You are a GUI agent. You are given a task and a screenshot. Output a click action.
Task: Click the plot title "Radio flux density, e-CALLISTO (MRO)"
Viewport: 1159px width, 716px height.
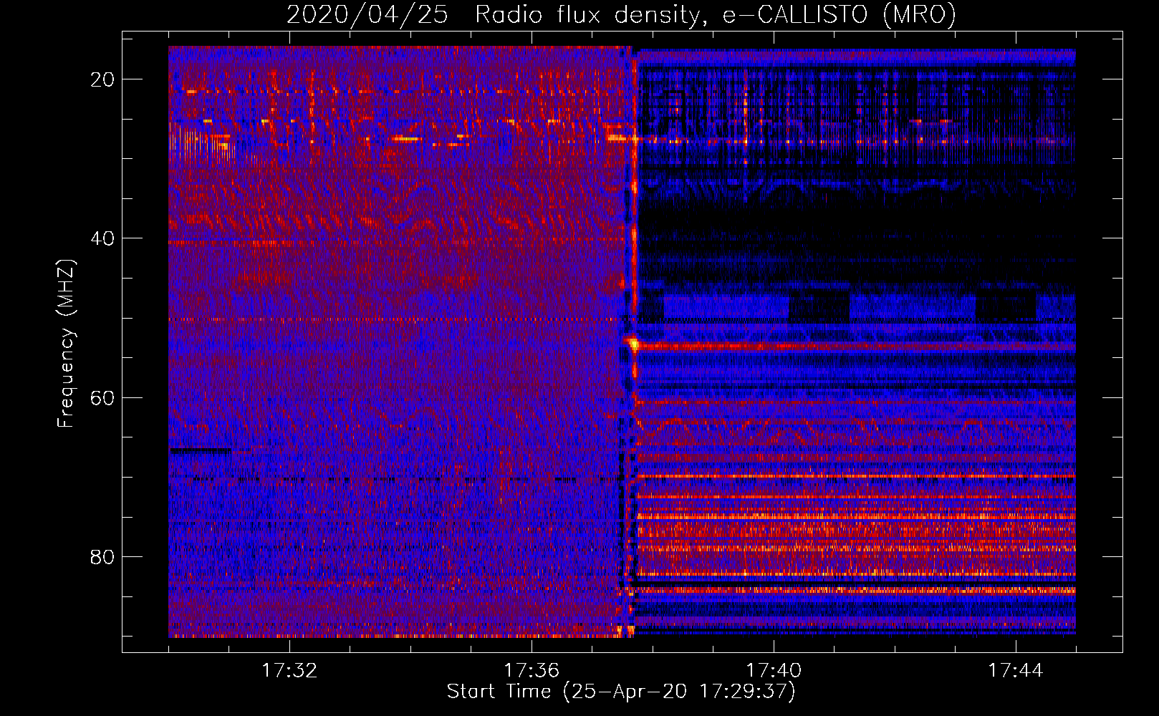point(715,14)
